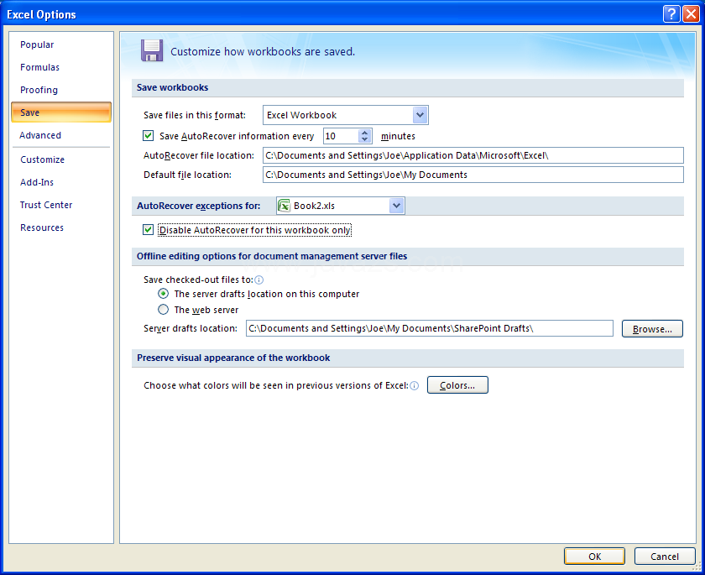The height and width of the screenshot is (575, 705).
Task: Close the Excel Options dialog with X
Action: 690,14
